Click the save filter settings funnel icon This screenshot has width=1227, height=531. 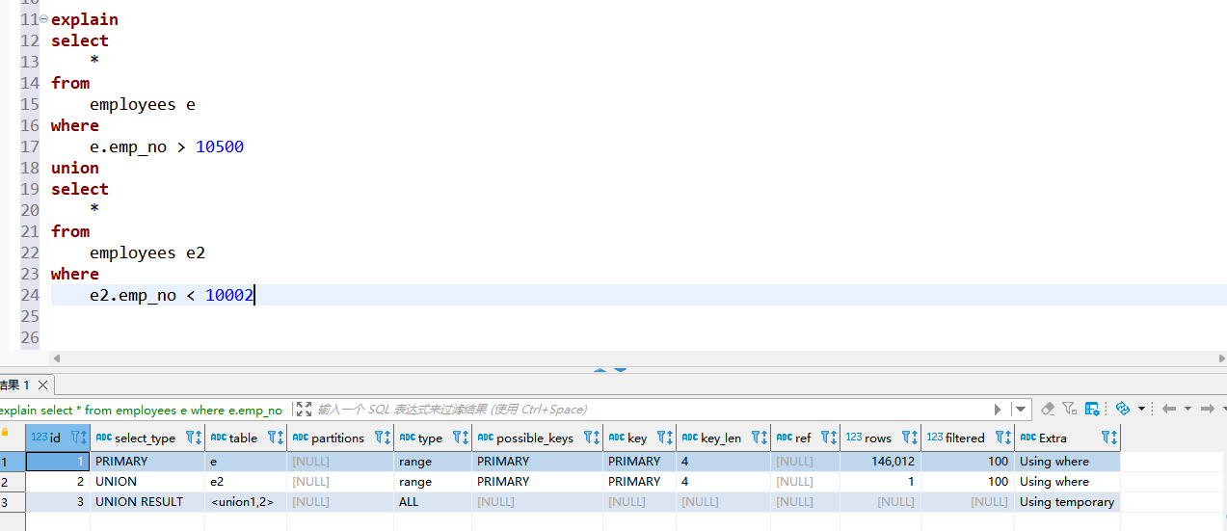click(x=1070, y=409)
